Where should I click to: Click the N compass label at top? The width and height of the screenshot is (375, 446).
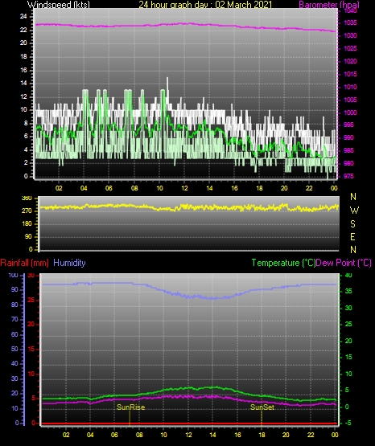coord(353,197)
